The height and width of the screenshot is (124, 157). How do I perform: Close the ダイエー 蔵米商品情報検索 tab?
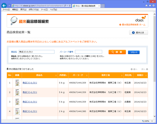(x=99, y=6)
